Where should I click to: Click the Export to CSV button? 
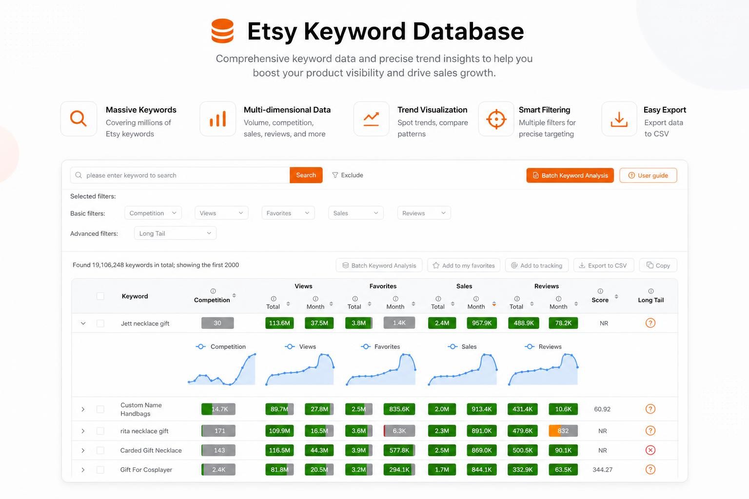[x=603, y=265]
